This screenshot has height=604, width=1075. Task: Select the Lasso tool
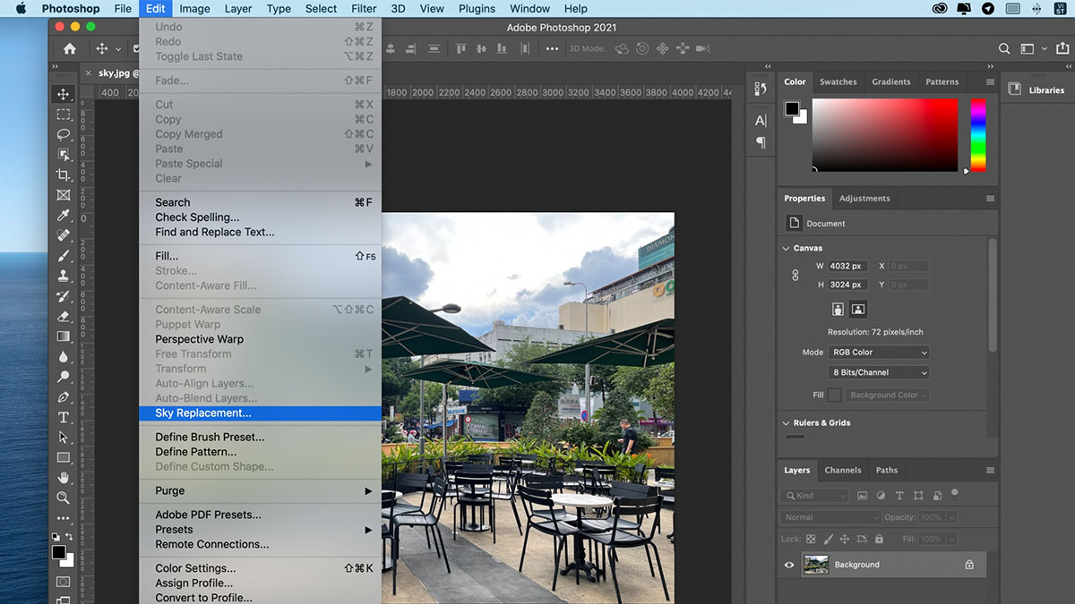[64, 133]
